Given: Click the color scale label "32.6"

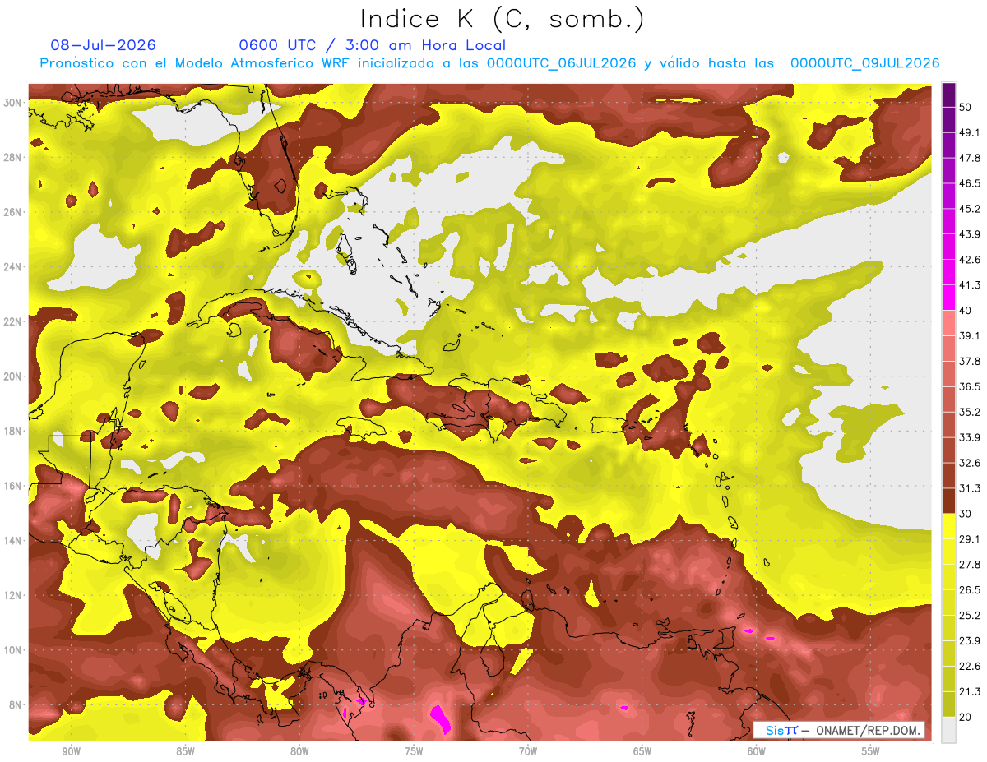Looking at the screenshot, I should [970, 463].
